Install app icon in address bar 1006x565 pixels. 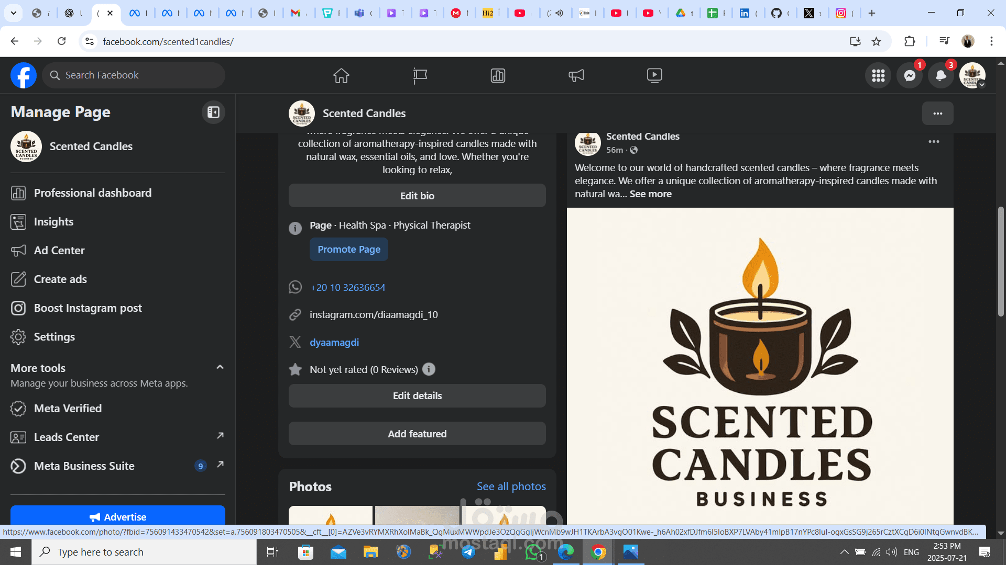[x=855, y=41]
